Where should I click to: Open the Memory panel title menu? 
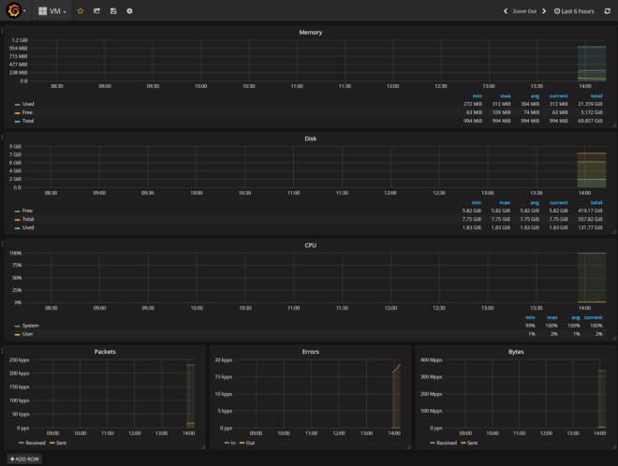click(x=310, y=33)
